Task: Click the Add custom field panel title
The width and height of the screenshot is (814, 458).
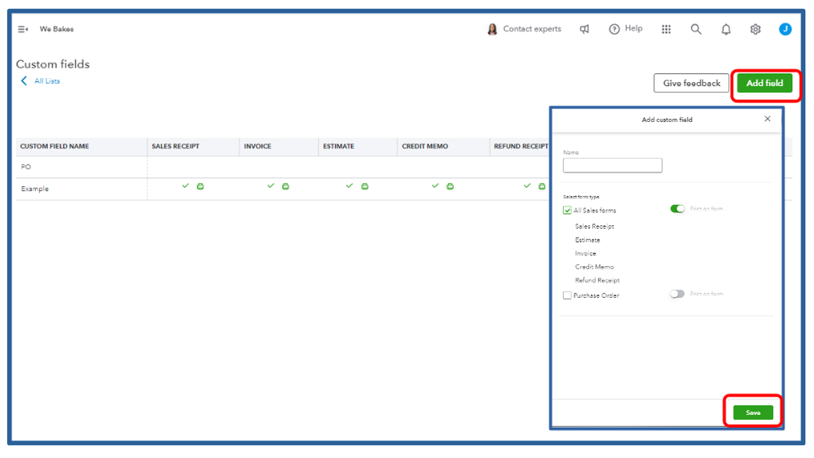Action: click(x=667, y=120)
